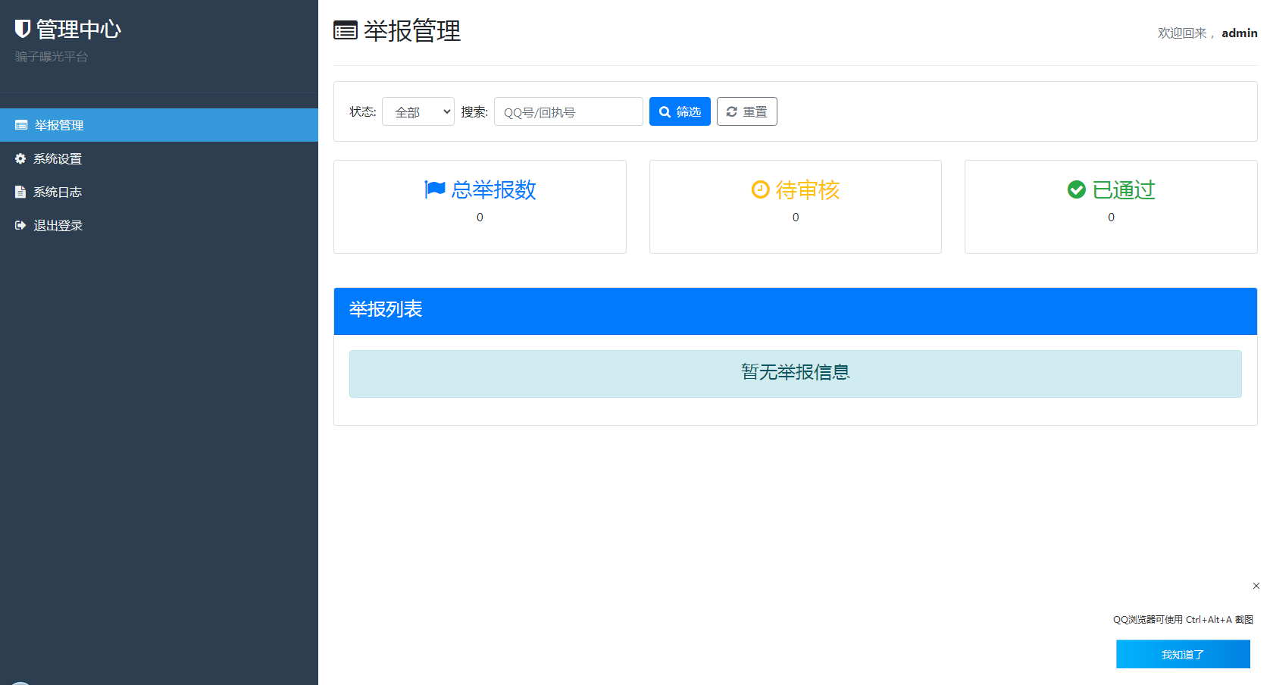Click the 退出登录 sign-out icon
This screenshot has width=1273, height=685.
tap(20, 225)
